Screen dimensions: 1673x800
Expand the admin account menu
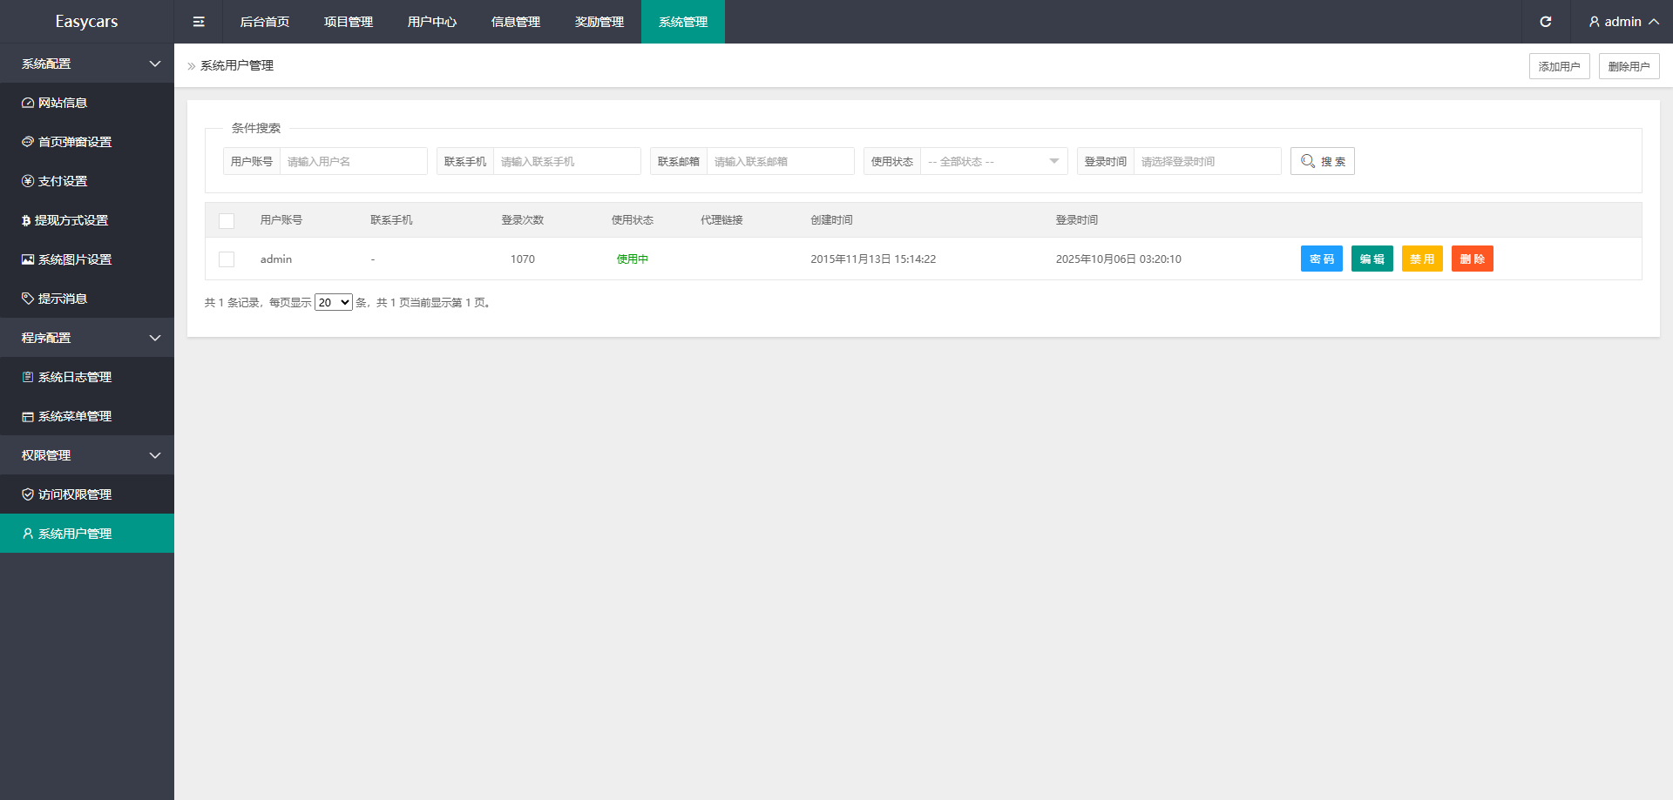click(x=1622, y=22)
